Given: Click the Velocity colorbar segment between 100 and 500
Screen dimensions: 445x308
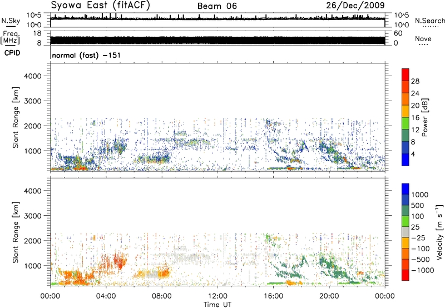Looking at the screenshot, I should pos(406,211).
